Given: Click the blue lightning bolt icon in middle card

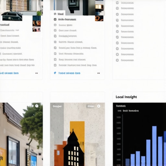Looking at the screenshot, I should [55, 73].
